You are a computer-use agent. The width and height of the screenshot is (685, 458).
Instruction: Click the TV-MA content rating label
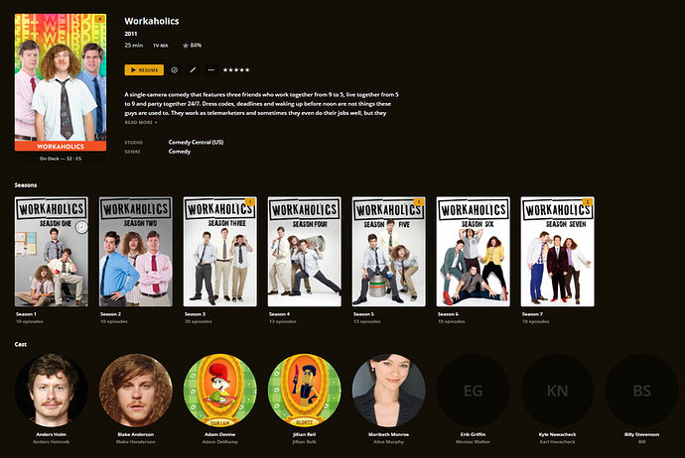(160, 46)
